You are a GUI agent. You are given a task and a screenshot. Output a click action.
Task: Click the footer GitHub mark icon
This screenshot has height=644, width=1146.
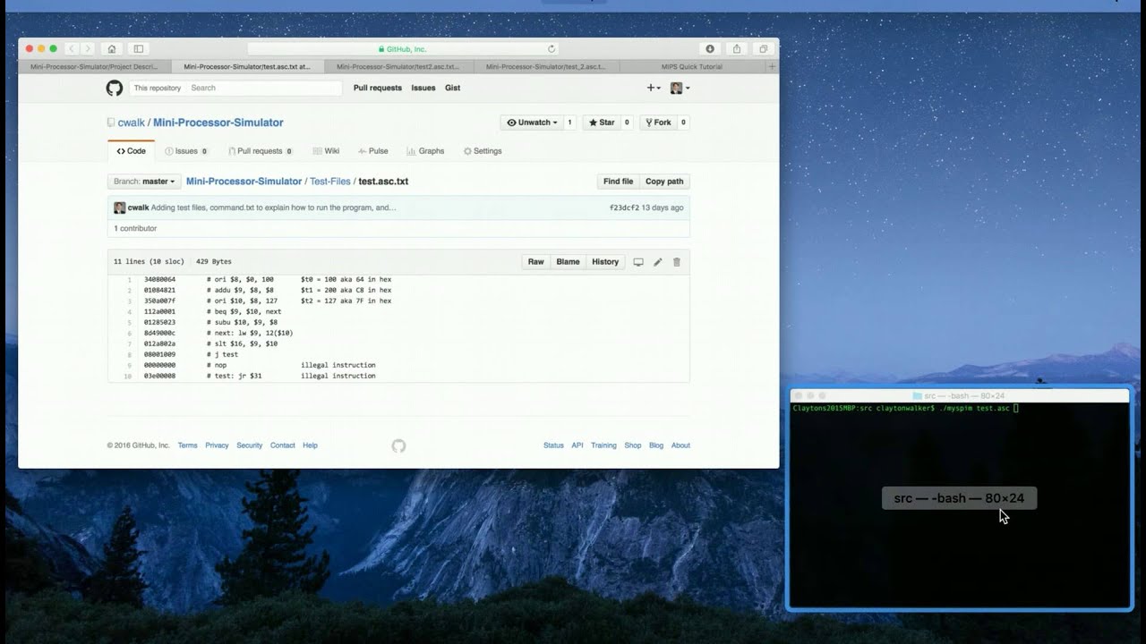(x=398, y=445)
